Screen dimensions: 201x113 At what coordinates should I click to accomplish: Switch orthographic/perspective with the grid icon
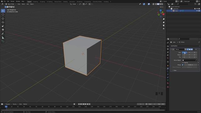click(164, 29)
